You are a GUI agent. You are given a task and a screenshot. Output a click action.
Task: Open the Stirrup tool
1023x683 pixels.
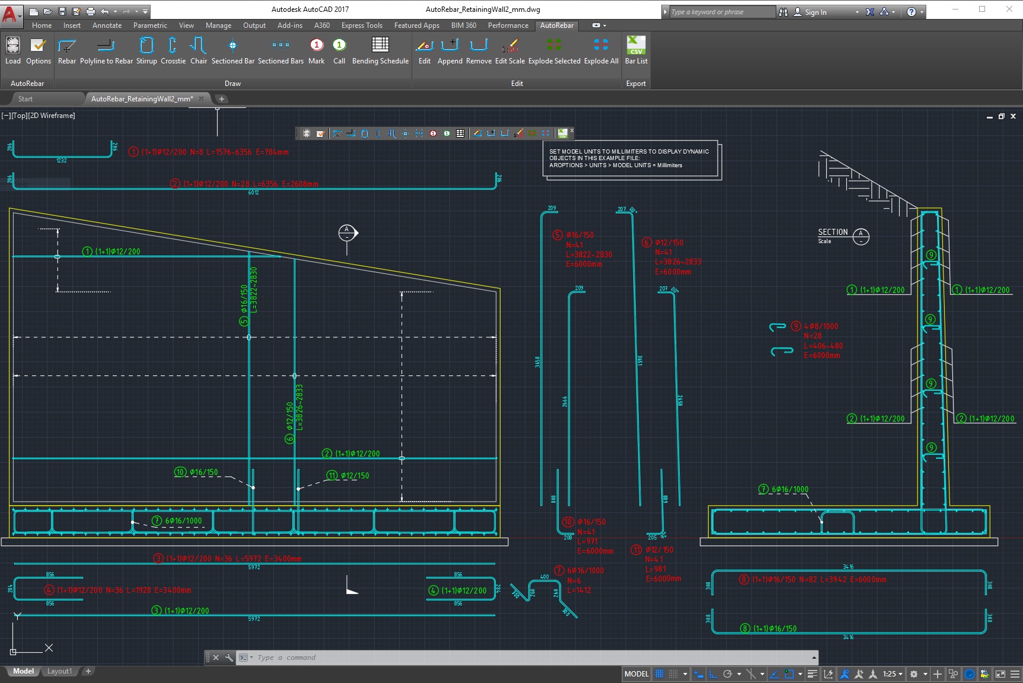(146, 50)
